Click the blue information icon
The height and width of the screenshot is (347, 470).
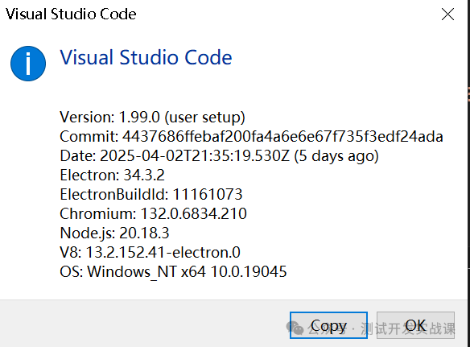click(x=28, y=64)
